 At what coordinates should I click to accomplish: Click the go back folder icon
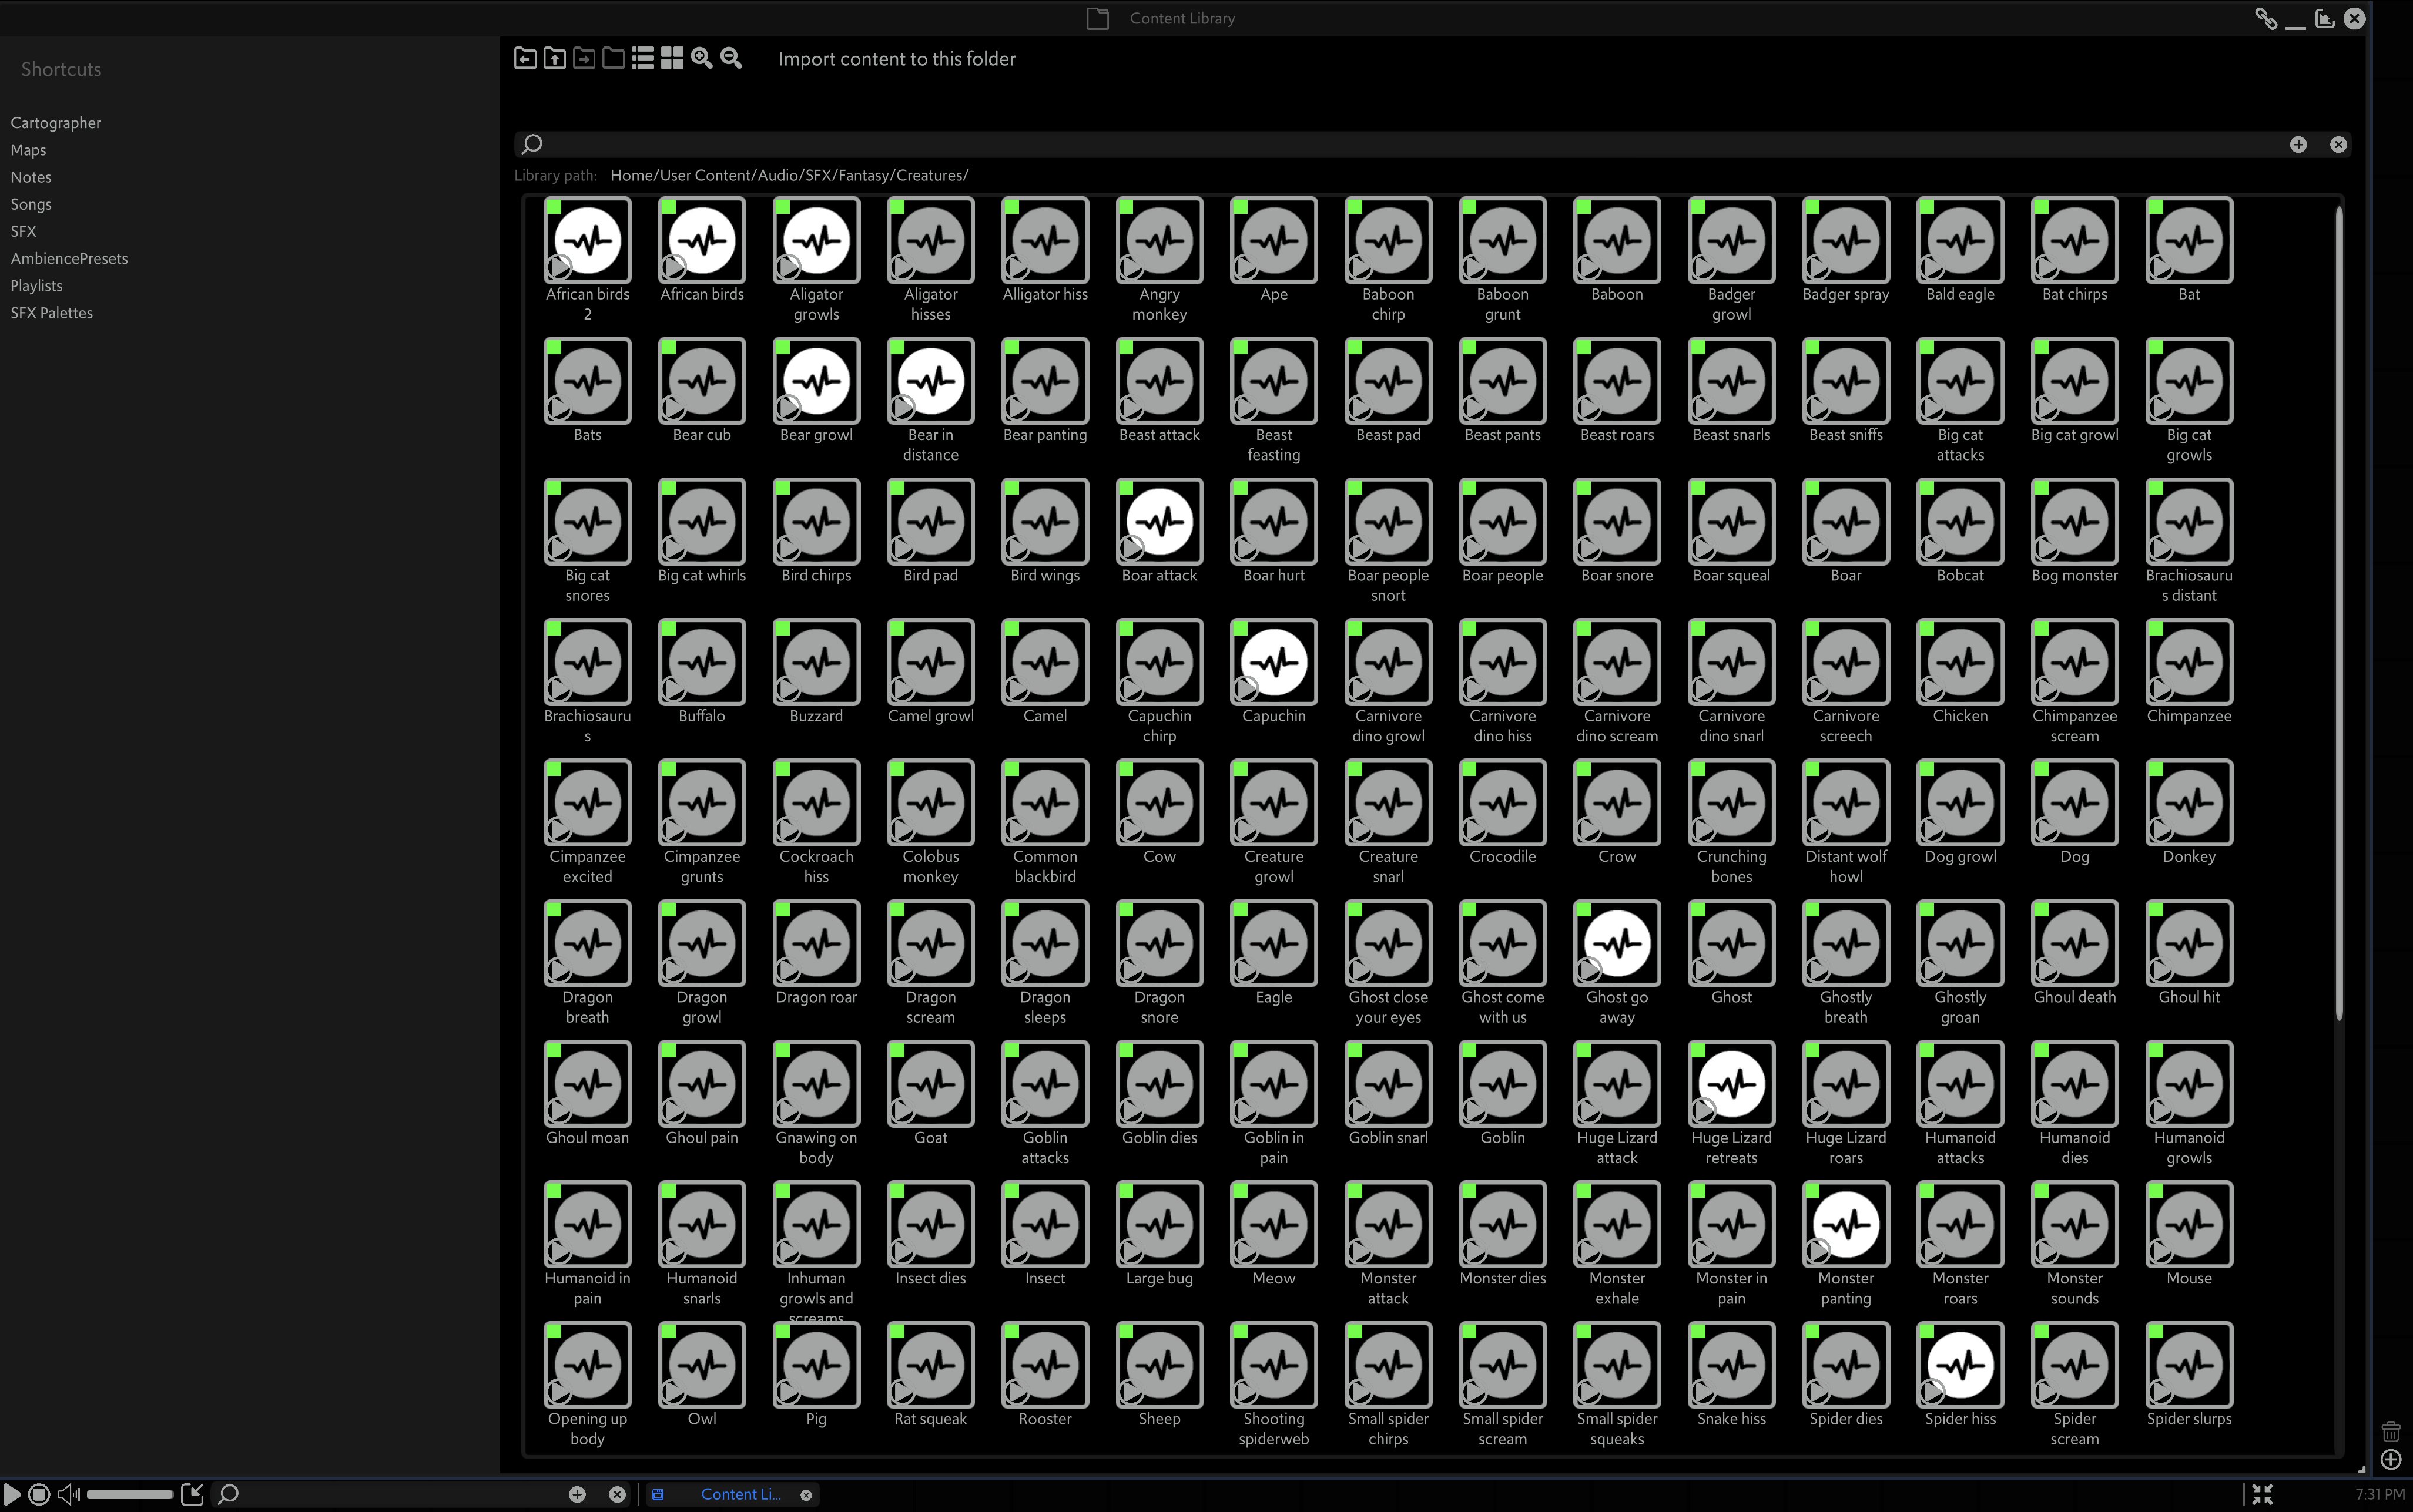point(524,59)
